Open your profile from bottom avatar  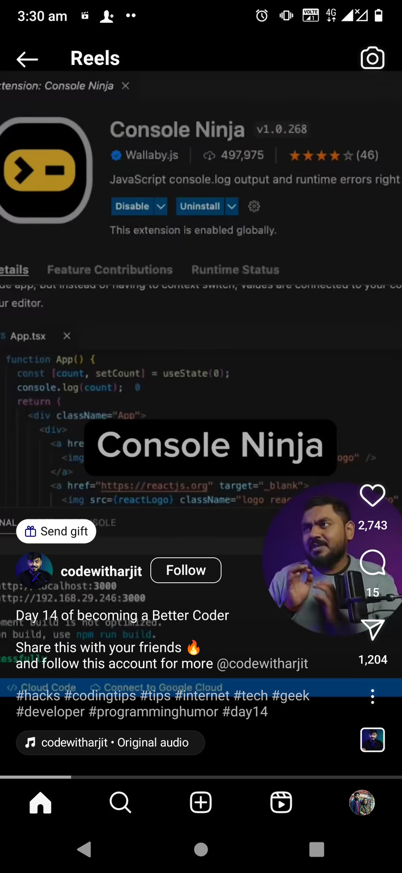pyautogui.click(x=362, y=803)
